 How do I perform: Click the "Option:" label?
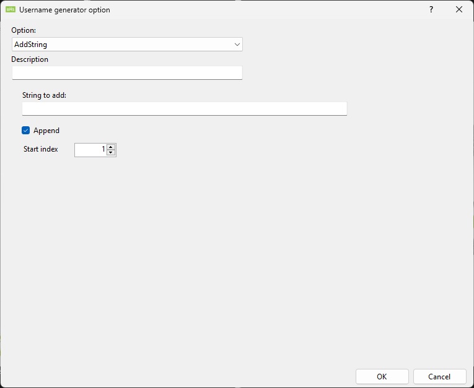(x=24, y=30)
